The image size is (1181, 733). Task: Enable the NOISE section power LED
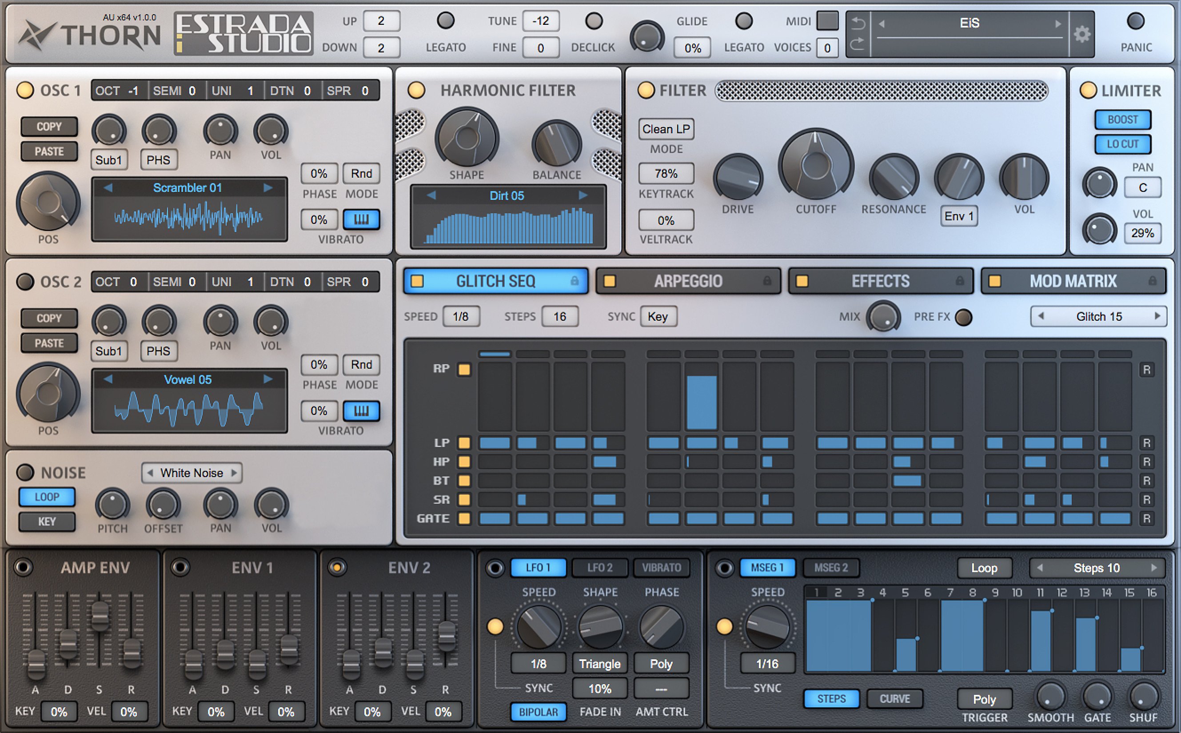(25, 472)
